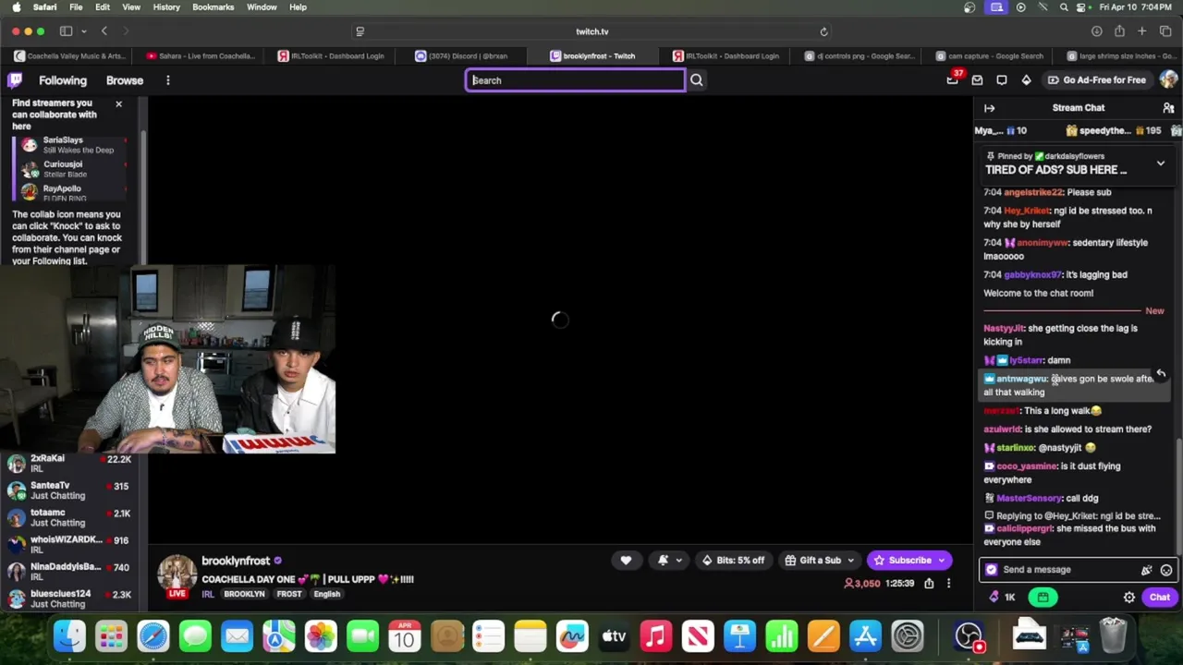Go back with Safari back arrow
The height and width of the screenshot is (665, 1183).
click(104, 31)
